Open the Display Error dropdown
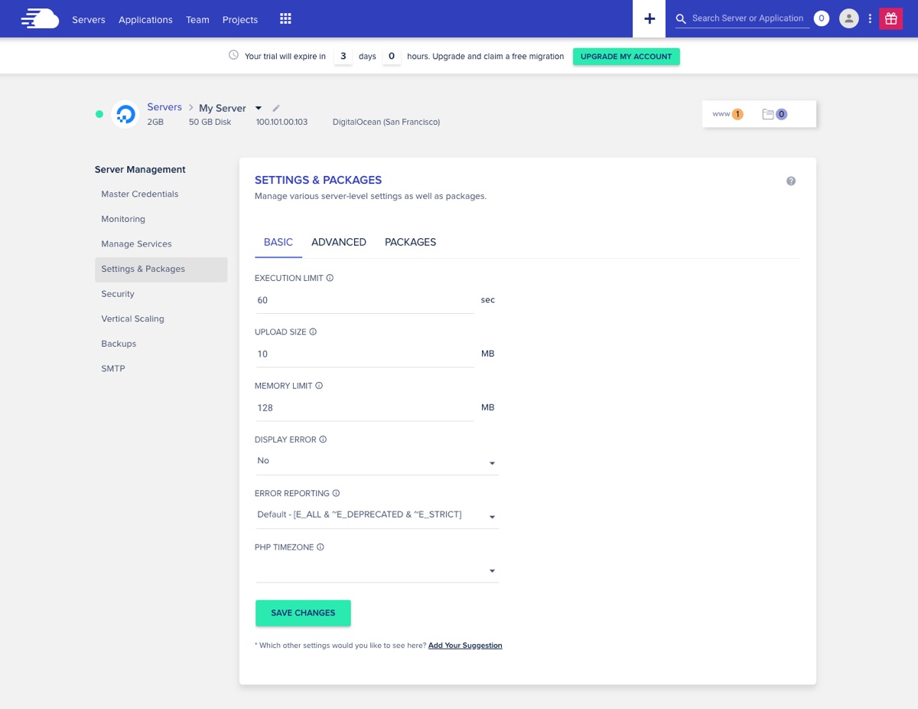Viewport: 918px width, 709px height. click(376, 462)
